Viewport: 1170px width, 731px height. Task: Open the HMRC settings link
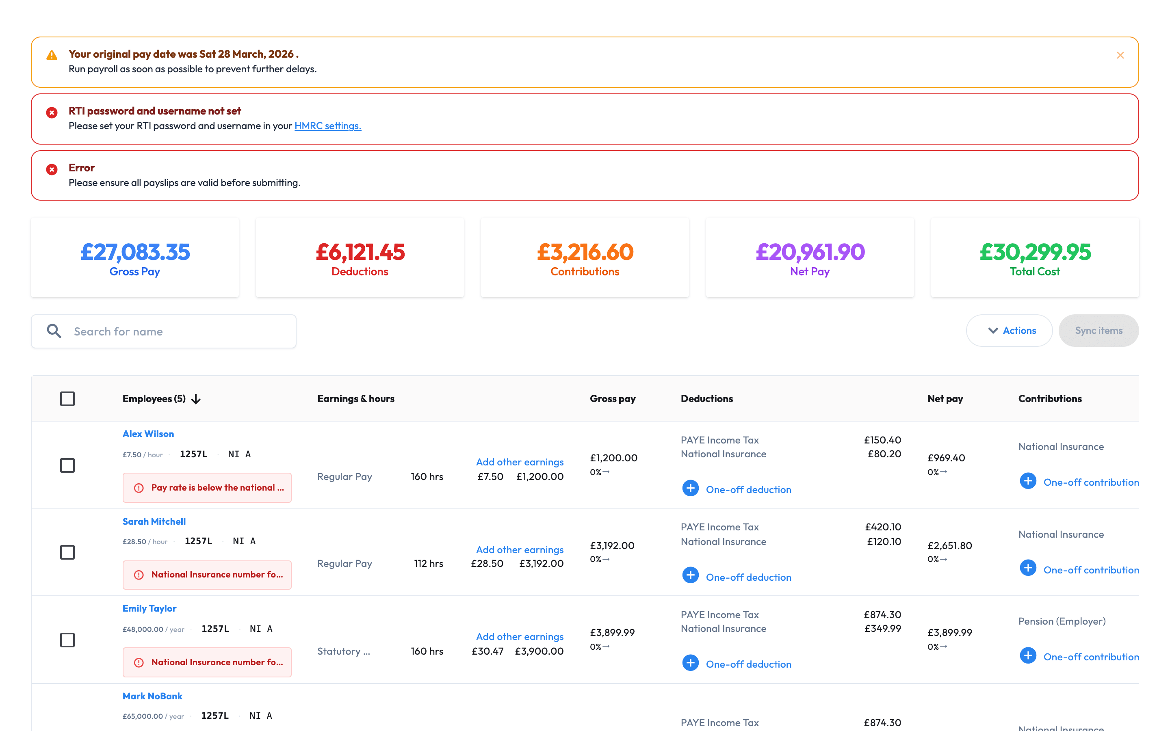pos(328,126)
